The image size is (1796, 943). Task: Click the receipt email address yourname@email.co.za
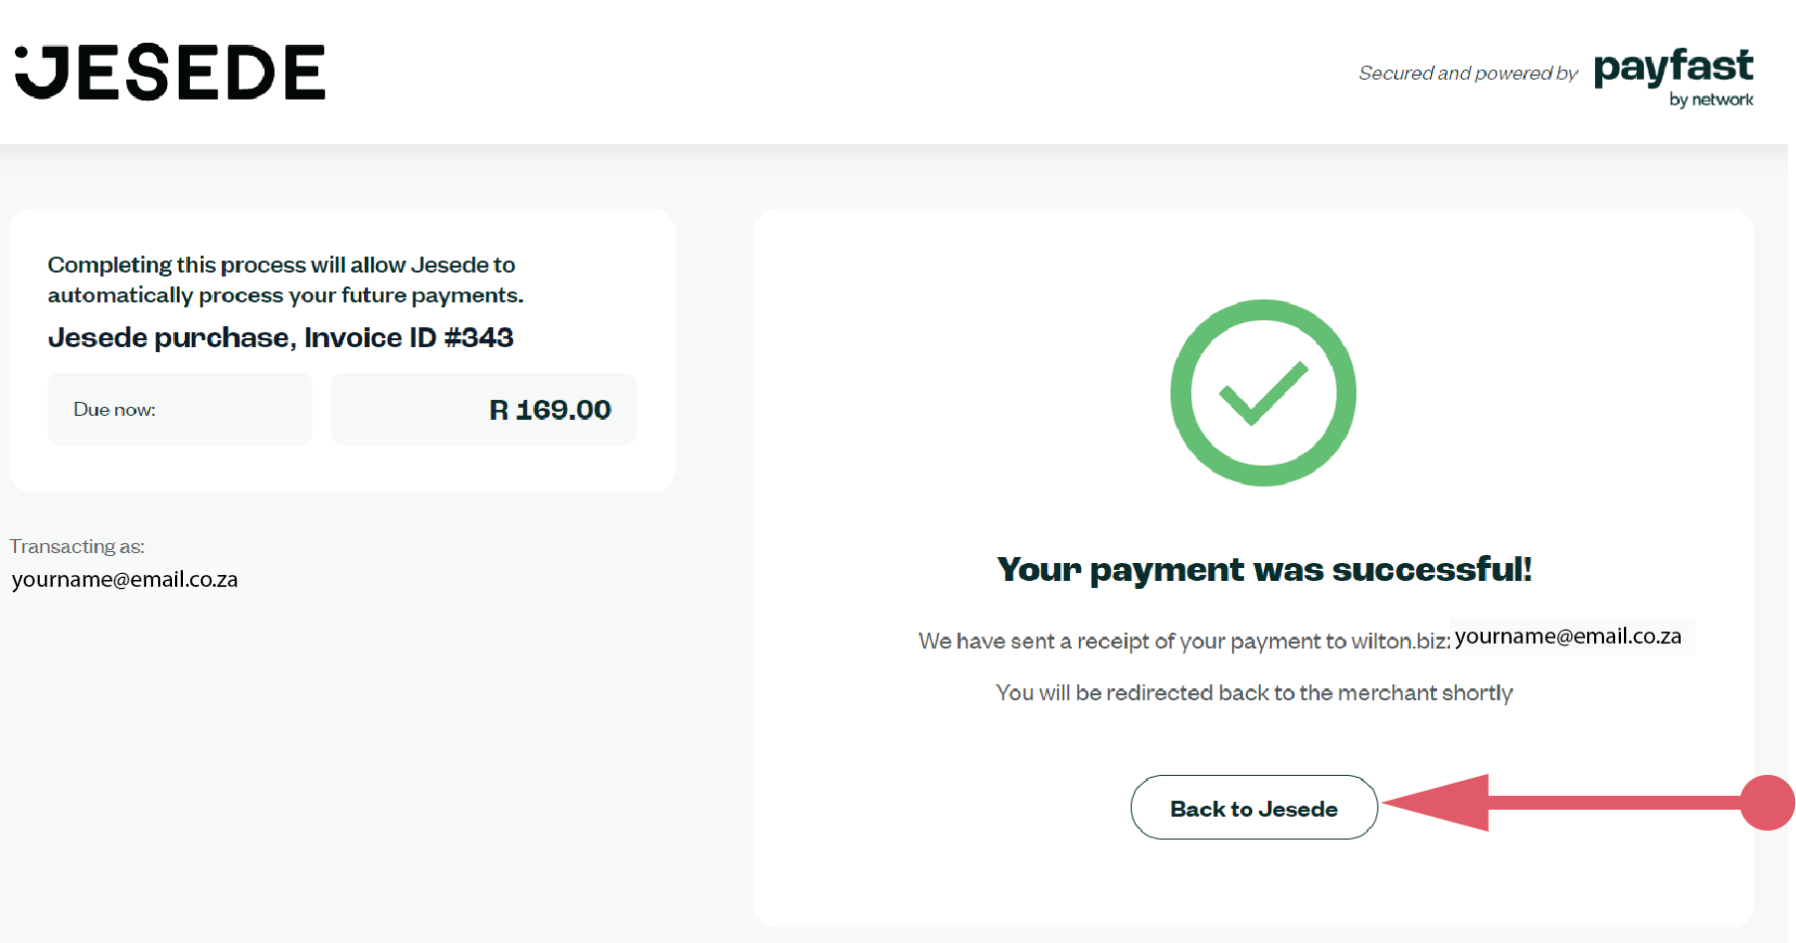tap(1568, 637)
